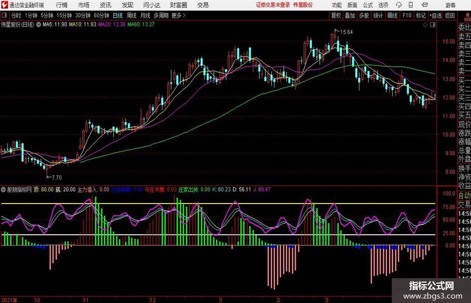Click the diamond icon at chart top right
Screen dimensions: 471x303
click(425, 25)
